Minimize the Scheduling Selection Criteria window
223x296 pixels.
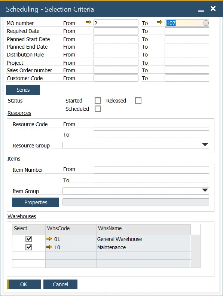201,11
